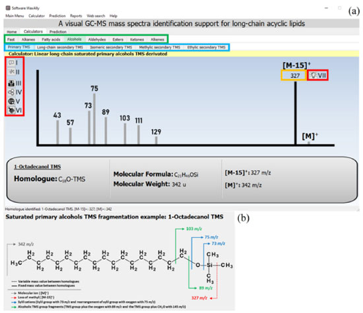Screen dimensions: 363x313
Task: Select the Aldehydes calculator tab
Action: click(x=97, y=40)
